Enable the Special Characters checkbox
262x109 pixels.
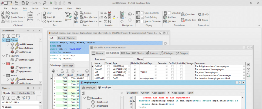point(142,21)
